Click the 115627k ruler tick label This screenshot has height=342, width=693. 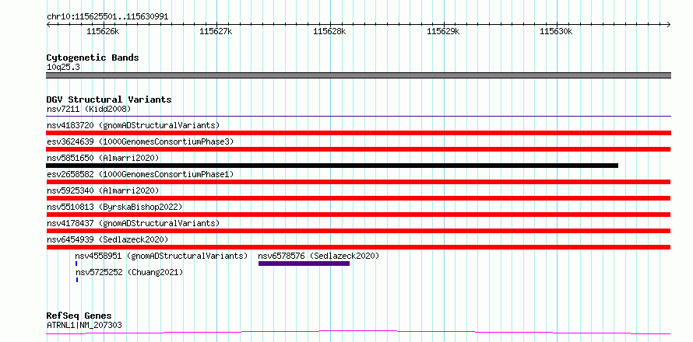tap(216, 31)
